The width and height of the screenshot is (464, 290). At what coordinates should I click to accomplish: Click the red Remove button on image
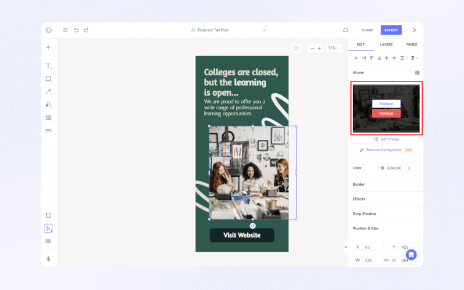386,114
